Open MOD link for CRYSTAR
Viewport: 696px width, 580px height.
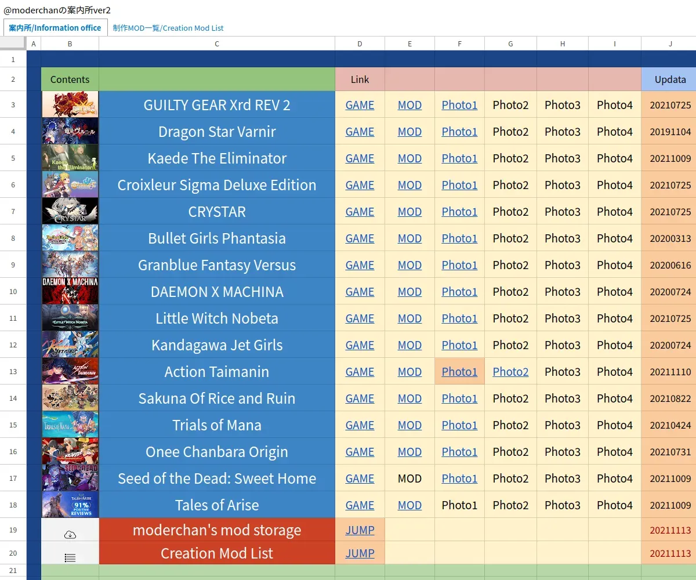tap(409, 212)
